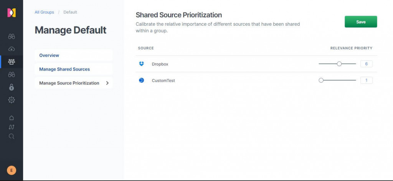Image resolution: width=393 pixels, height=181 pixels.
Task: Click the arrows icon below home icon
Action: (12, 127)
